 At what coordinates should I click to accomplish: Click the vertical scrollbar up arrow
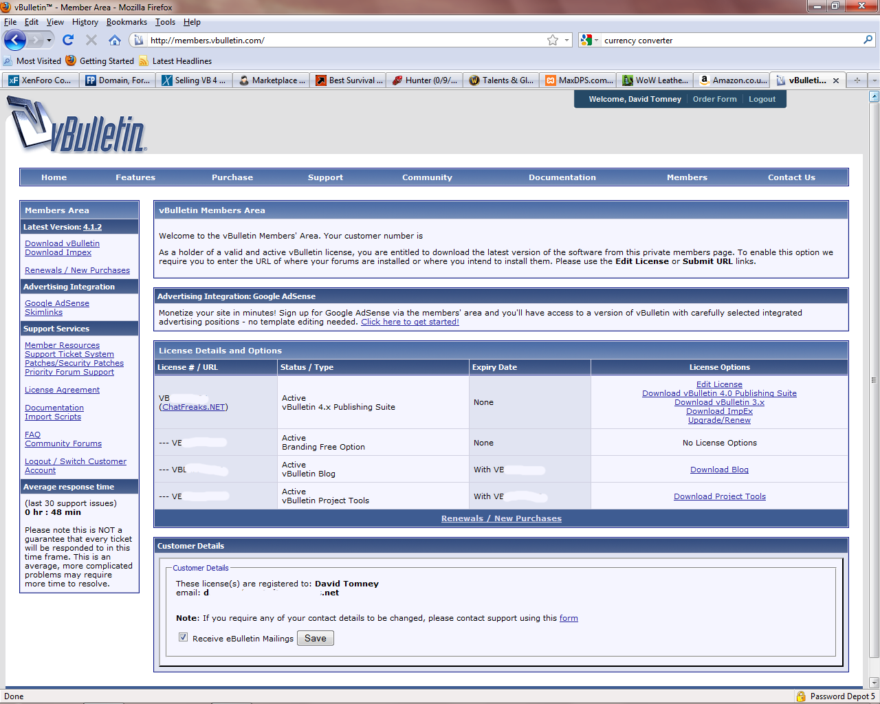[x=874, y=96]
